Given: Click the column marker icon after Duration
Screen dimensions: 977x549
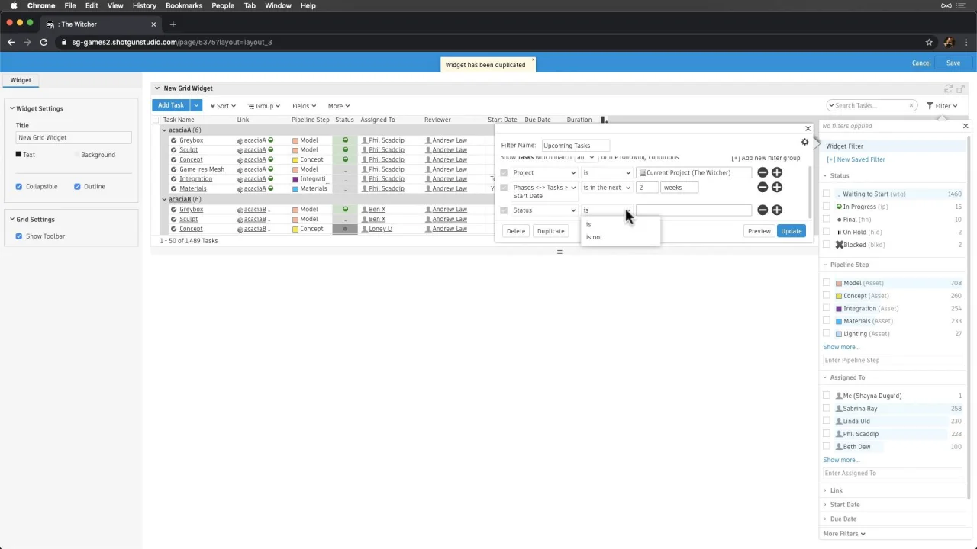Looking at the screenshot, I should pyautogui.click(x=604, y=120).
